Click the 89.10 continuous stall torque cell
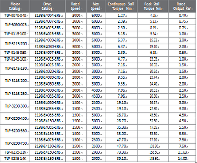The width and height of the screenshot is (197, 163). 121,159
